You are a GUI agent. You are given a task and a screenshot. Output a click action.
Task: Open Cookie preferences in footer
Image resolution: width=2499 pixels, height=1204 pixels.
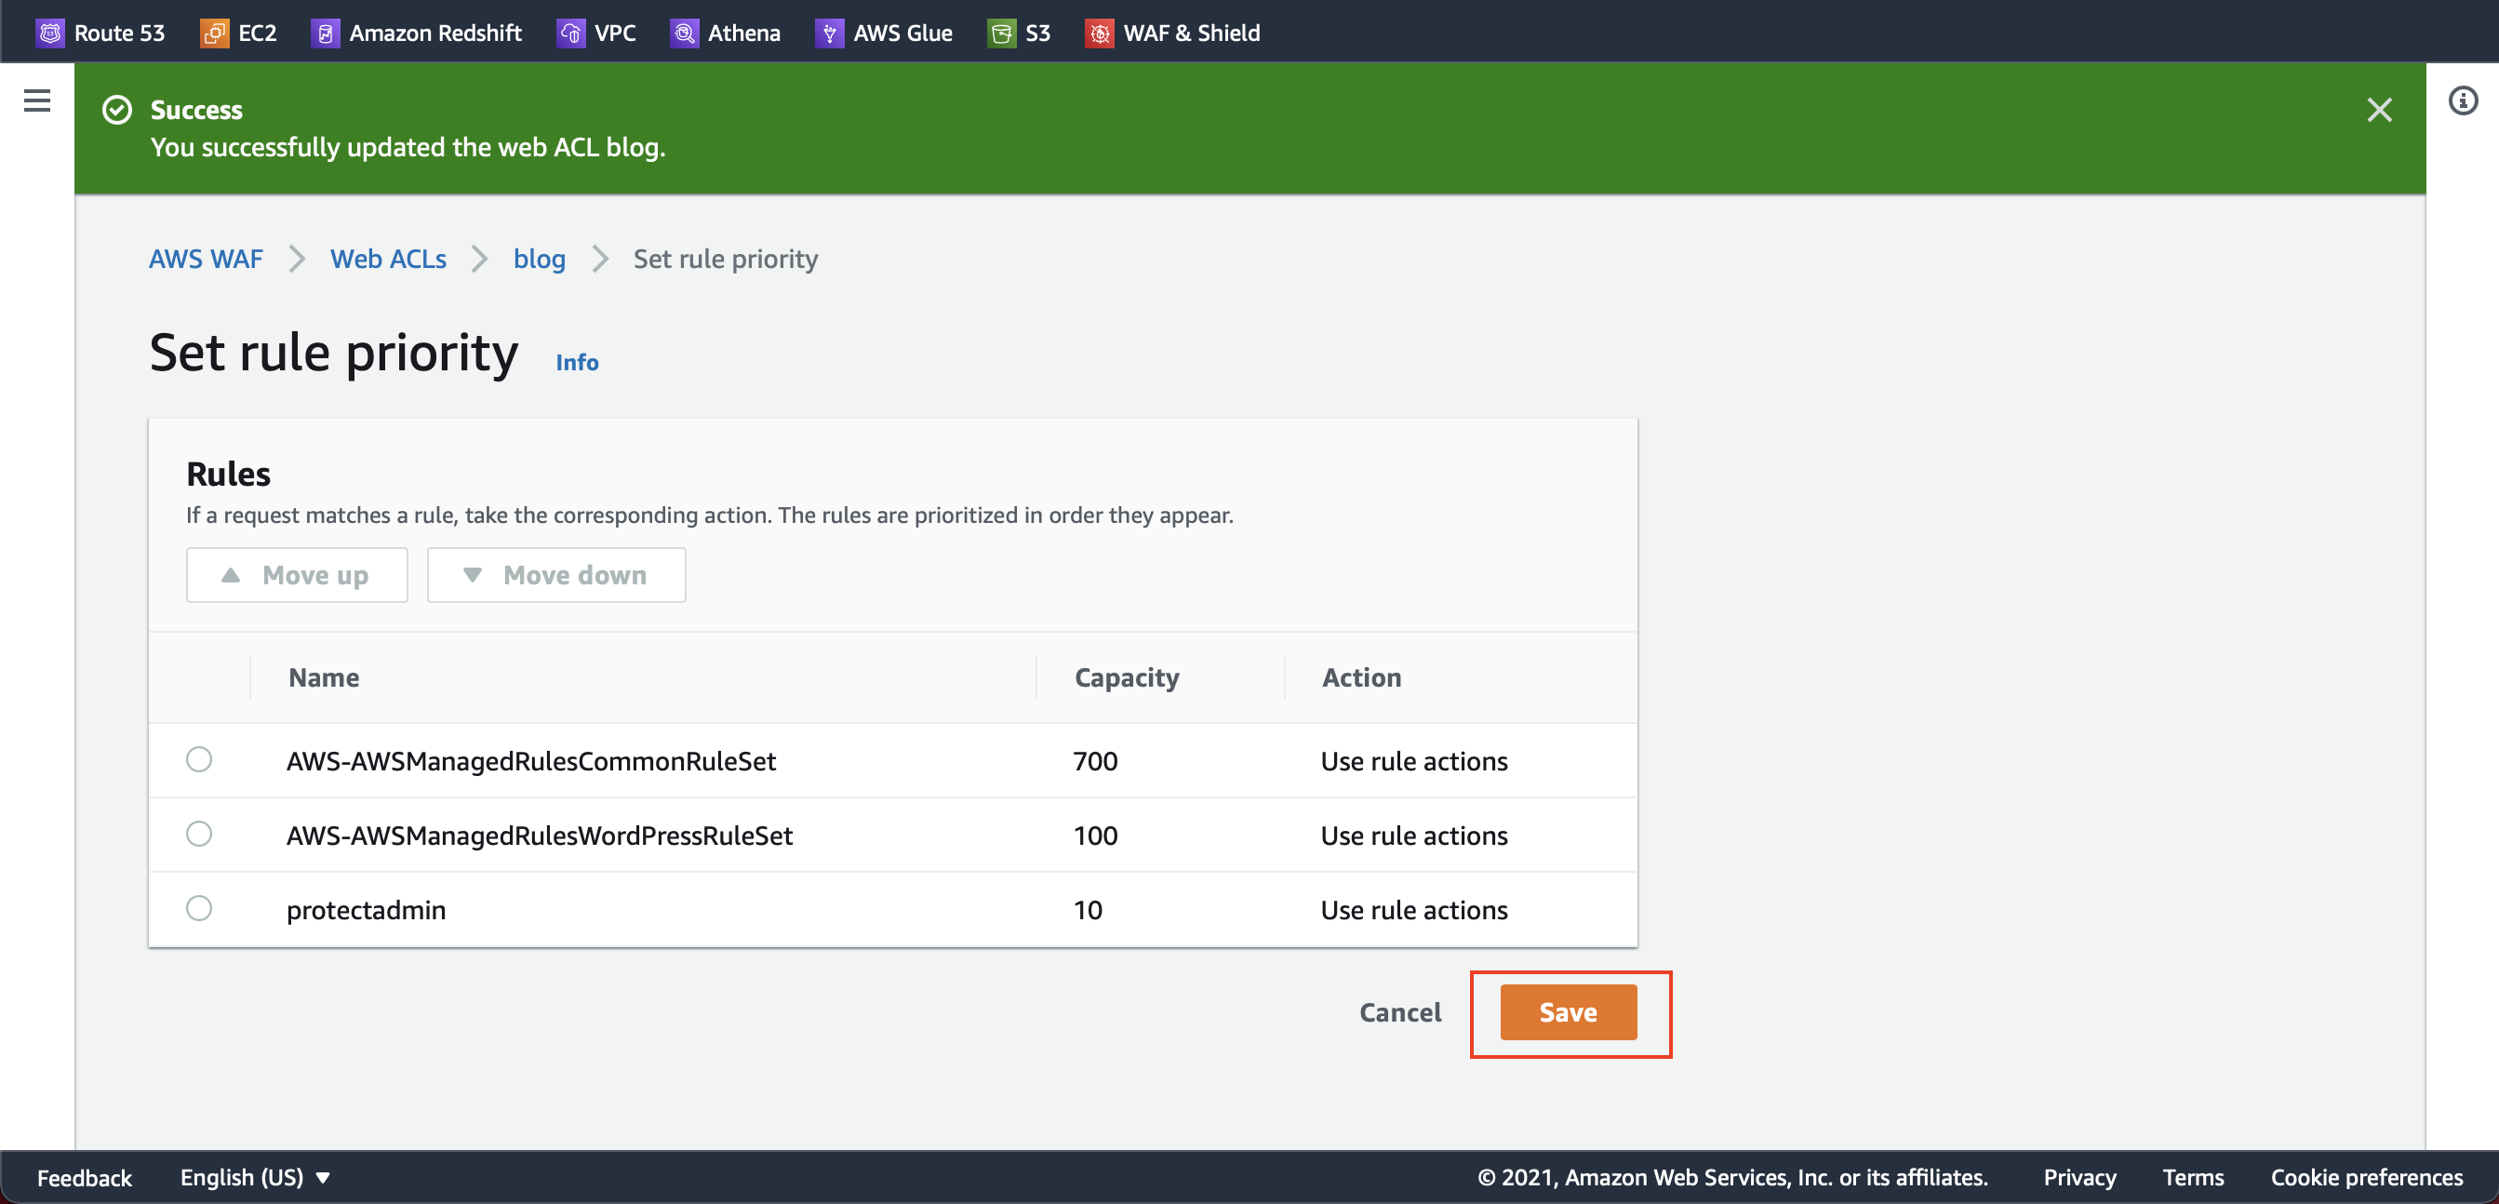[x=2366, y=1177]
